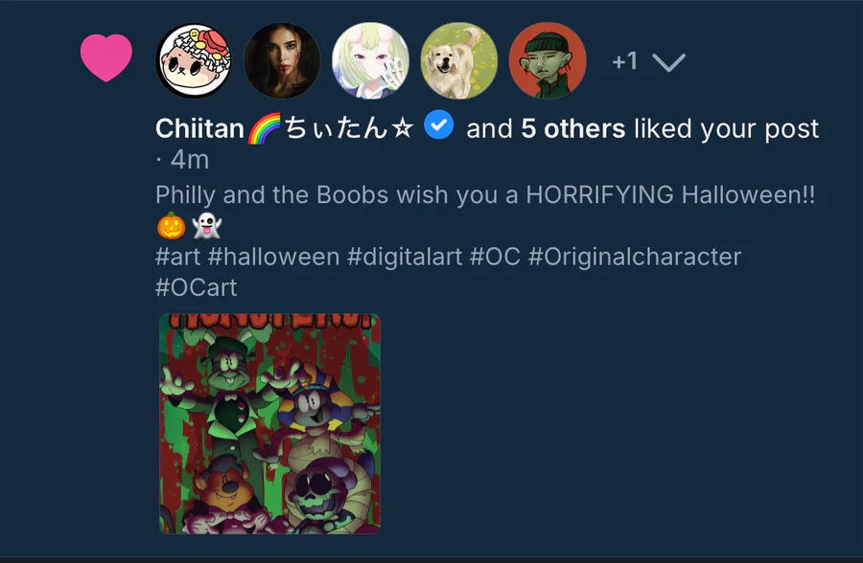Image resolution: width=863 pixels, height=563 pixels.
Task: Click the green-faced beanie character avatar
Action: pos(547,60)
